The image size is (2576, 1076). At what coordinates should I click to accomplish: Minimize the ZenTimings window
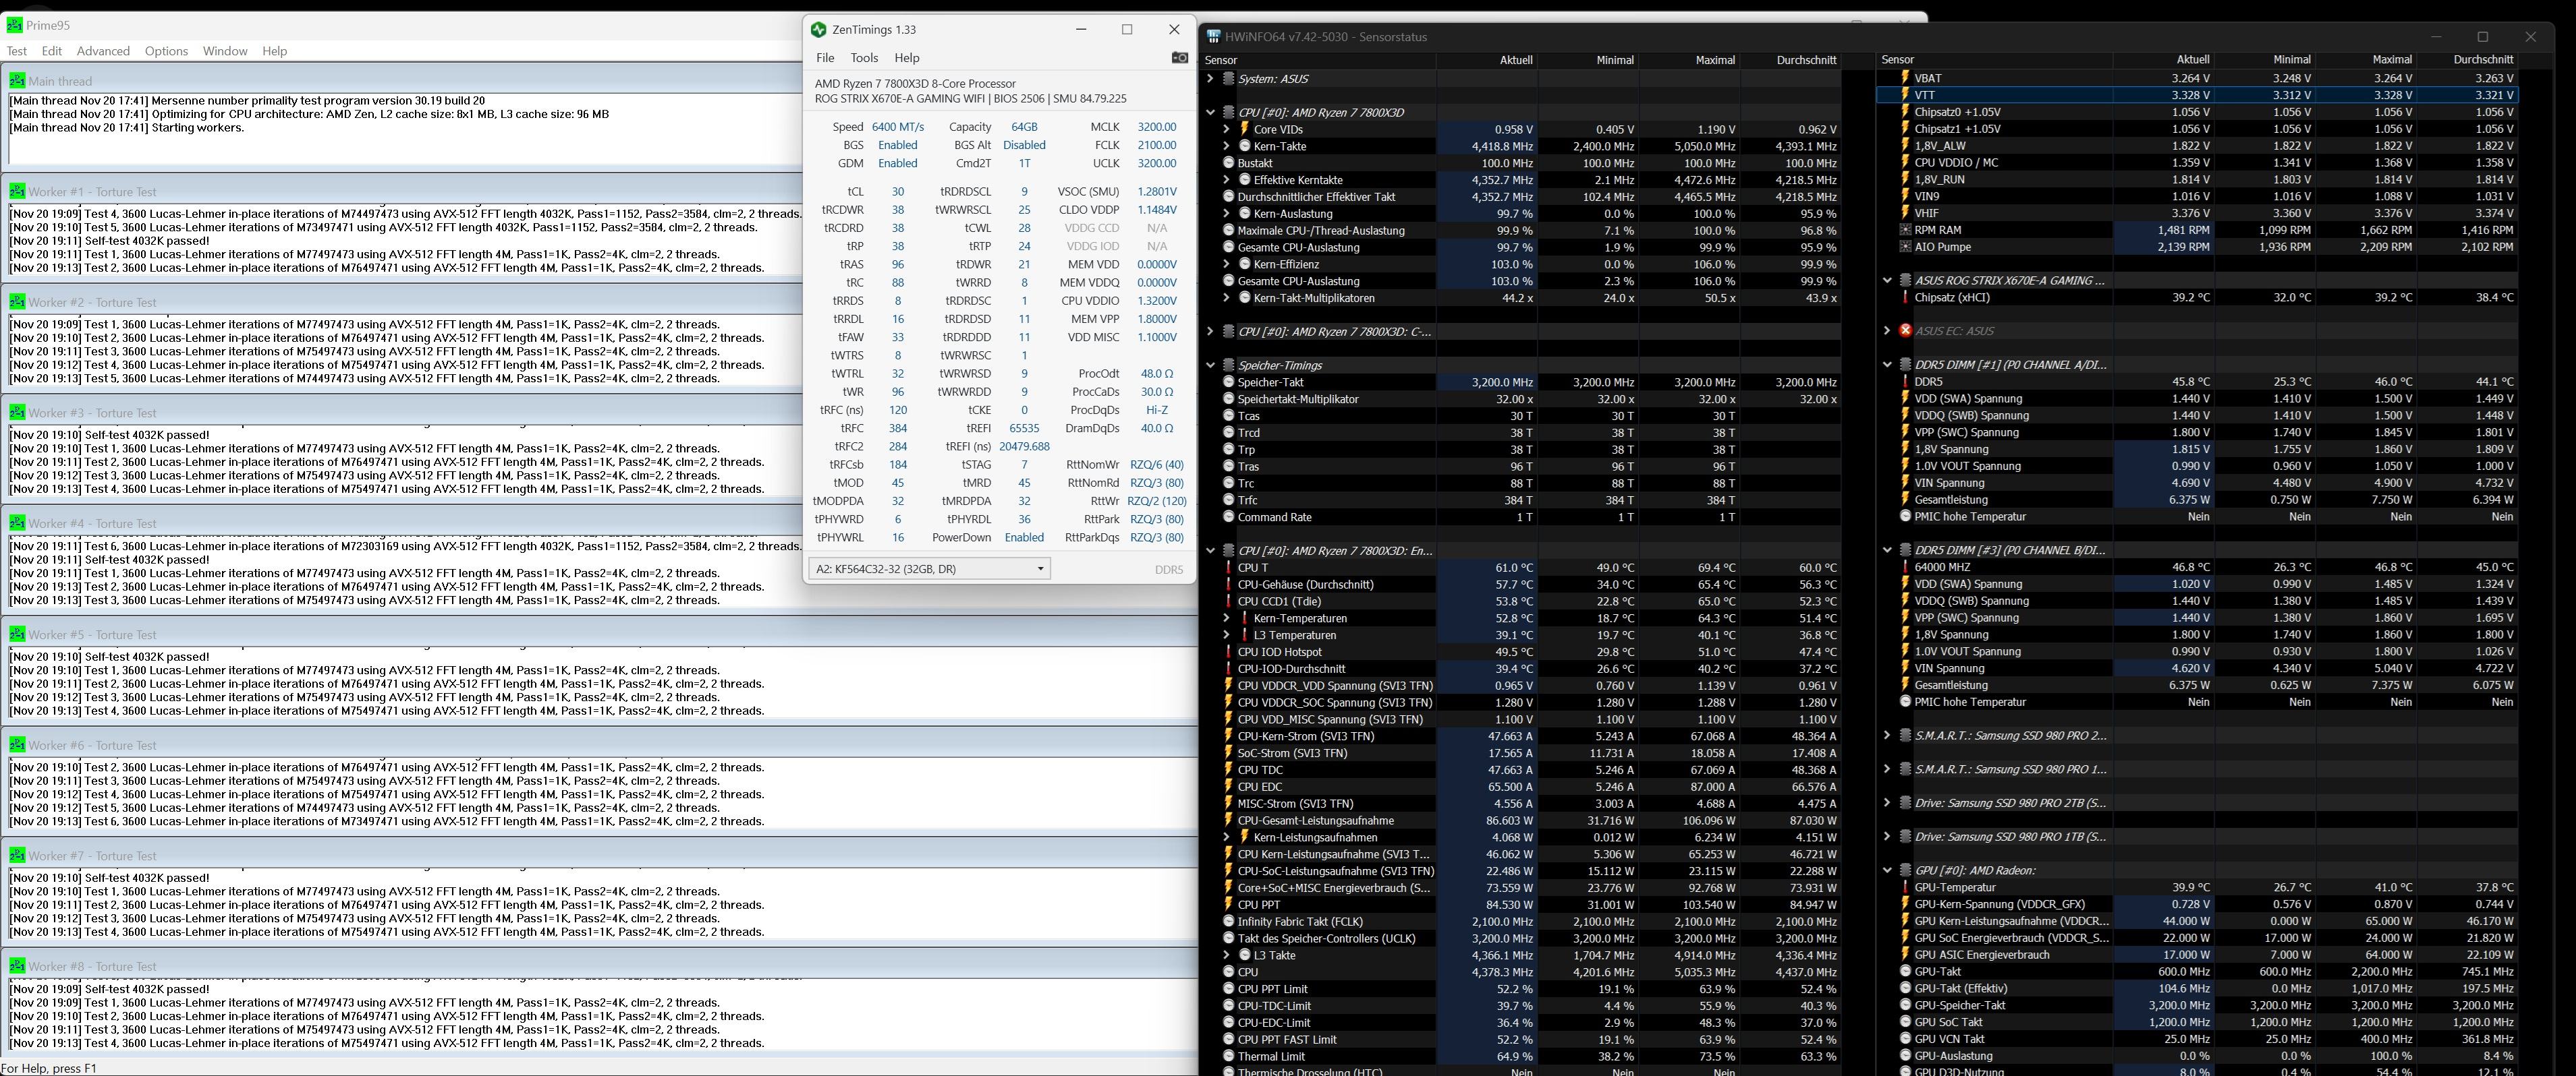pyautogui.click(x=1081, y=30)
